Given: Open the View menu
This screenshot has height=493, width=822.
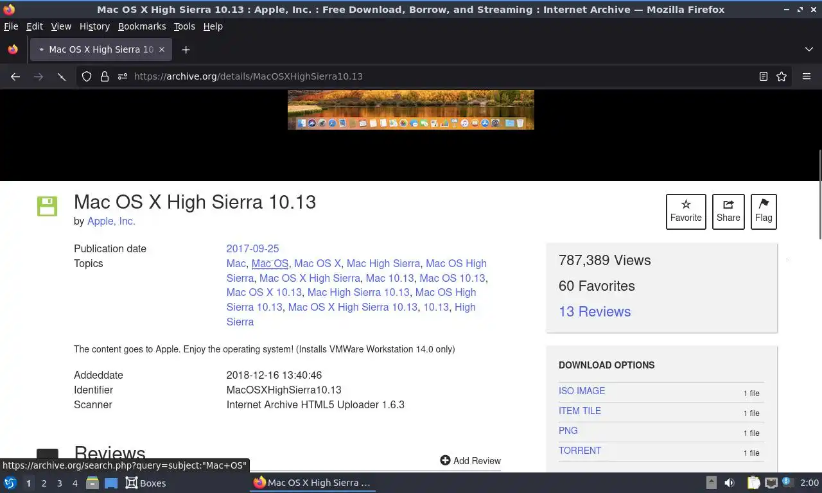Looking at the screenshot, I should 61,26.
